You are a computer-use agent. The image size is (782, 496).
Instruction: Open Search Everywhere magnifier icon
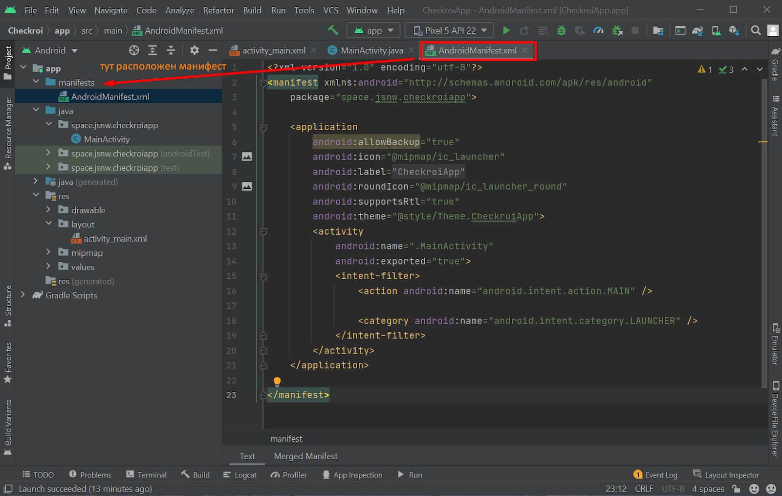tap(756, 30)
